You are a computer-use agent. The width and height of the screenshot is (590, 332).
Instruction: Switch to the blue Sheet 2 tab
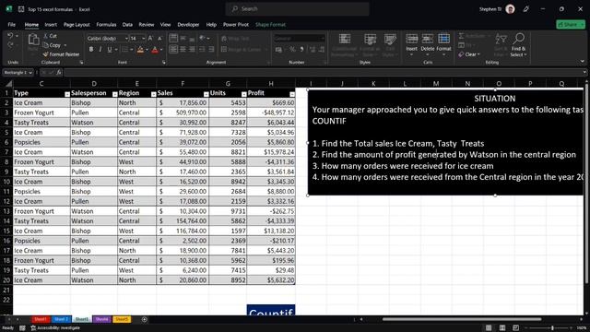[x=61, y=319]
